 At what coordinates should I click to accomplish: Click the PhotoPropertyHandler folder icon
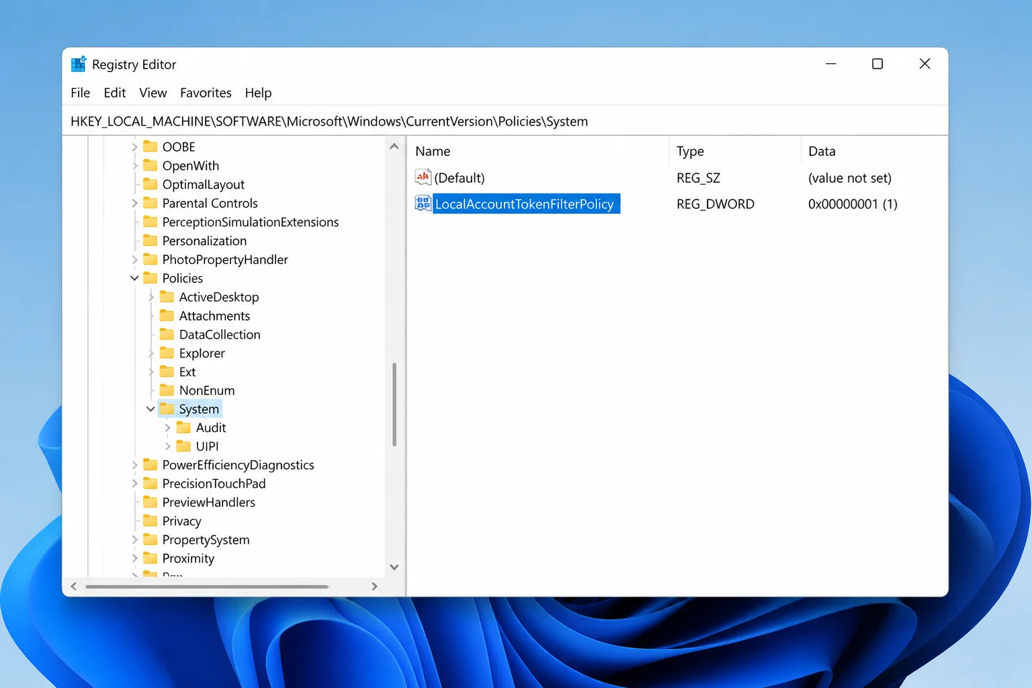point(150,259)
